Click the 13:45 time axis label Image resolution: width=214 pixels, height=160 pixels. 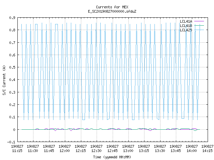coord(176,149)
